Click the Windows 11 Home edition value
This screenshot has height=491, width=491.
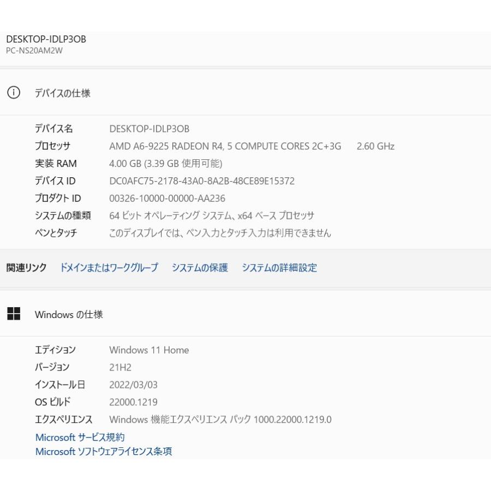149,350
